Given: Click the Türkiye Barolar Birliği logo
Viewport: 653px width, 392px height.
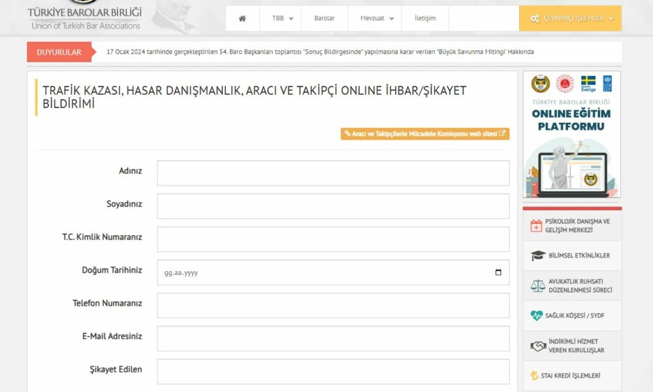Looking at the screenshot, I should pos(85,16).
